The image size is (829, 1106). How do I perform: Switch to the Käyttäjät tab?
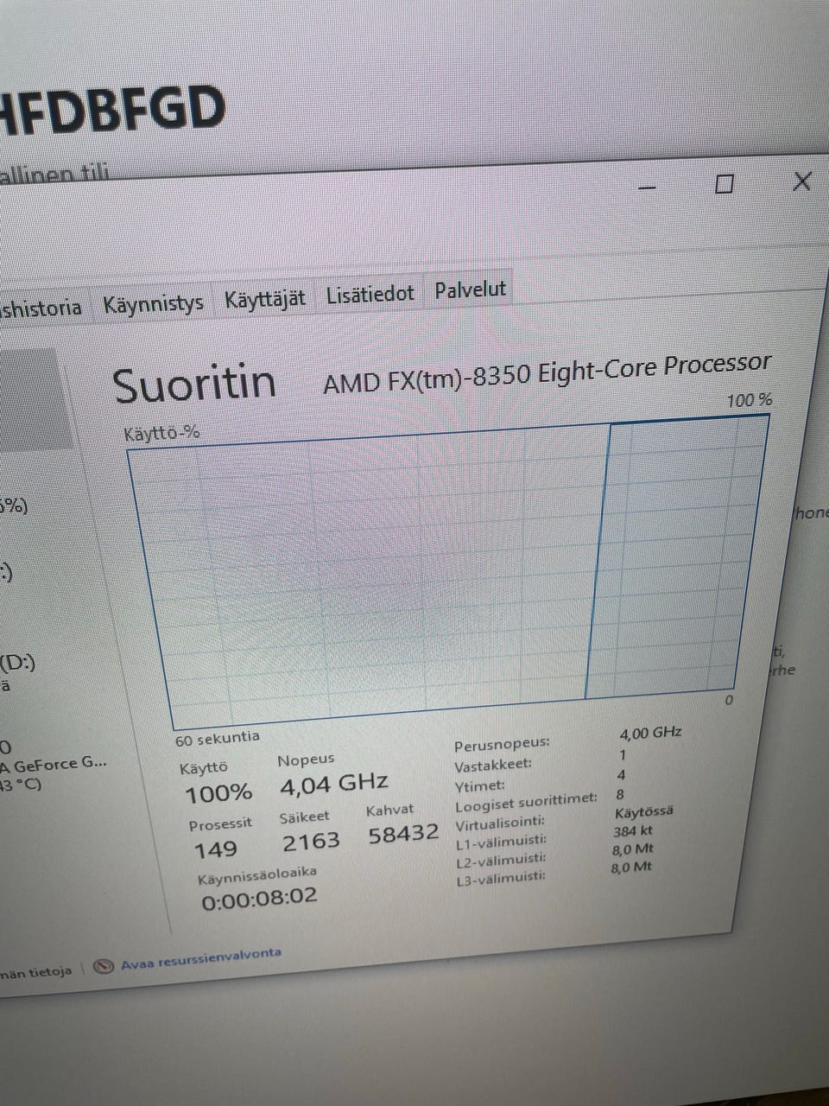[264, 299]
